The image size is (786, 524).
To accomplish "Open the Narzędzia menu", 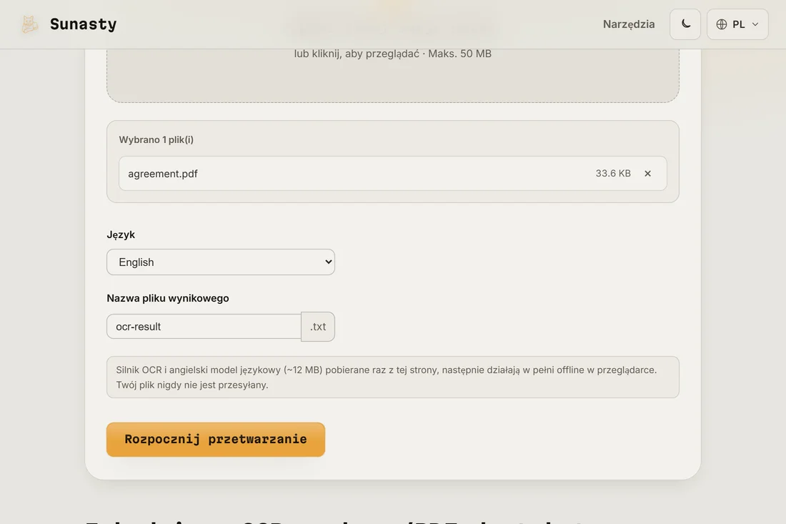I will point(629,24).
